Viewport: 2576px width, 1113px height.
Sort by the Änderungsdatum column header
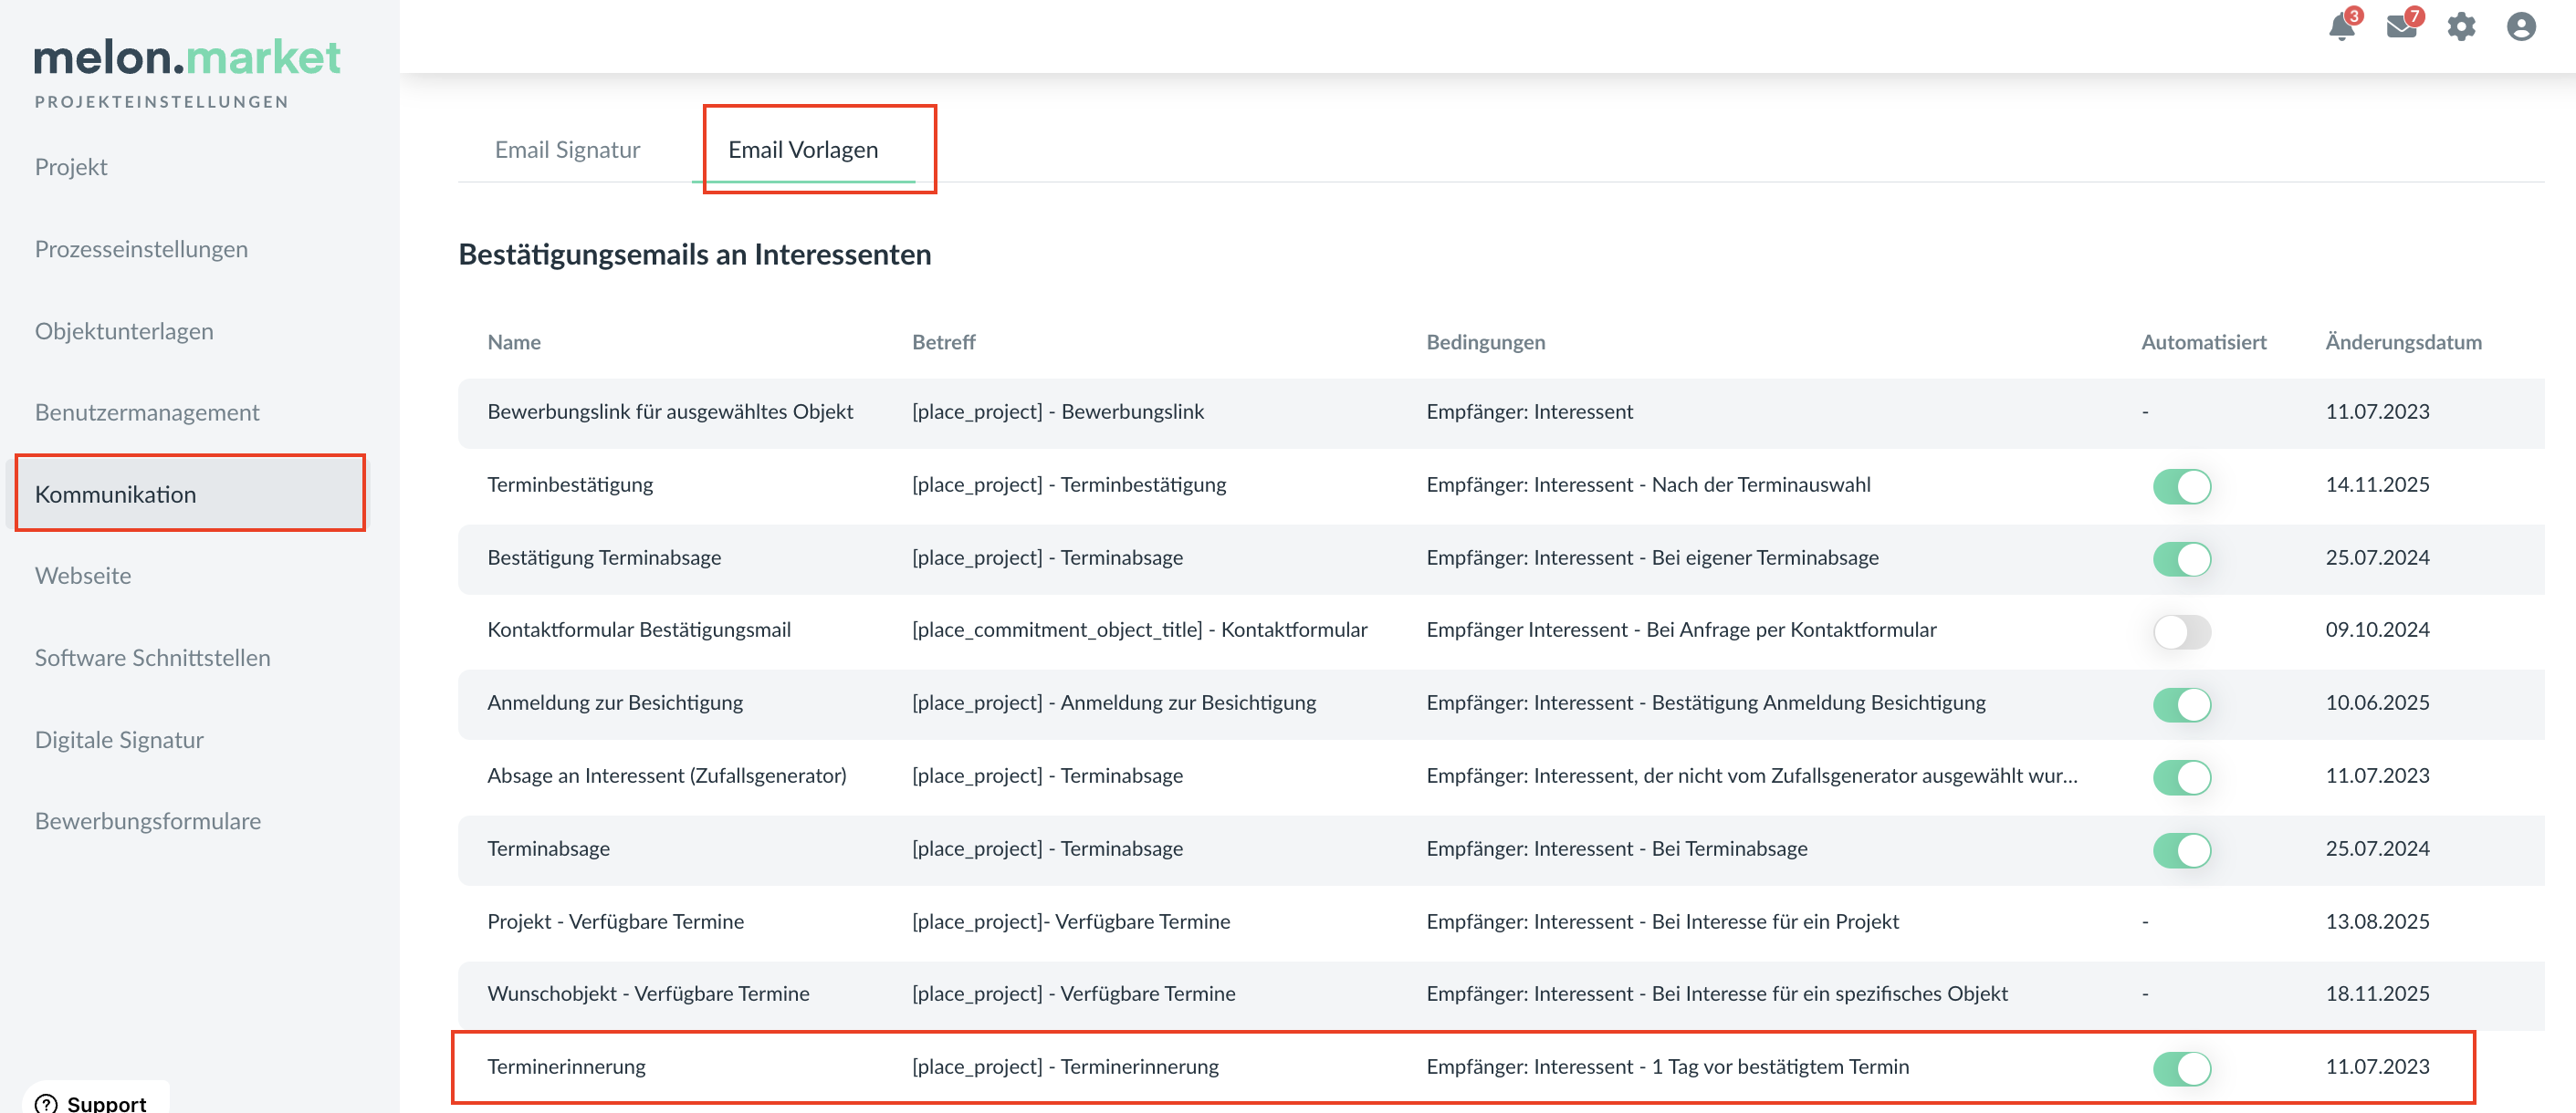coord(2403,342)
